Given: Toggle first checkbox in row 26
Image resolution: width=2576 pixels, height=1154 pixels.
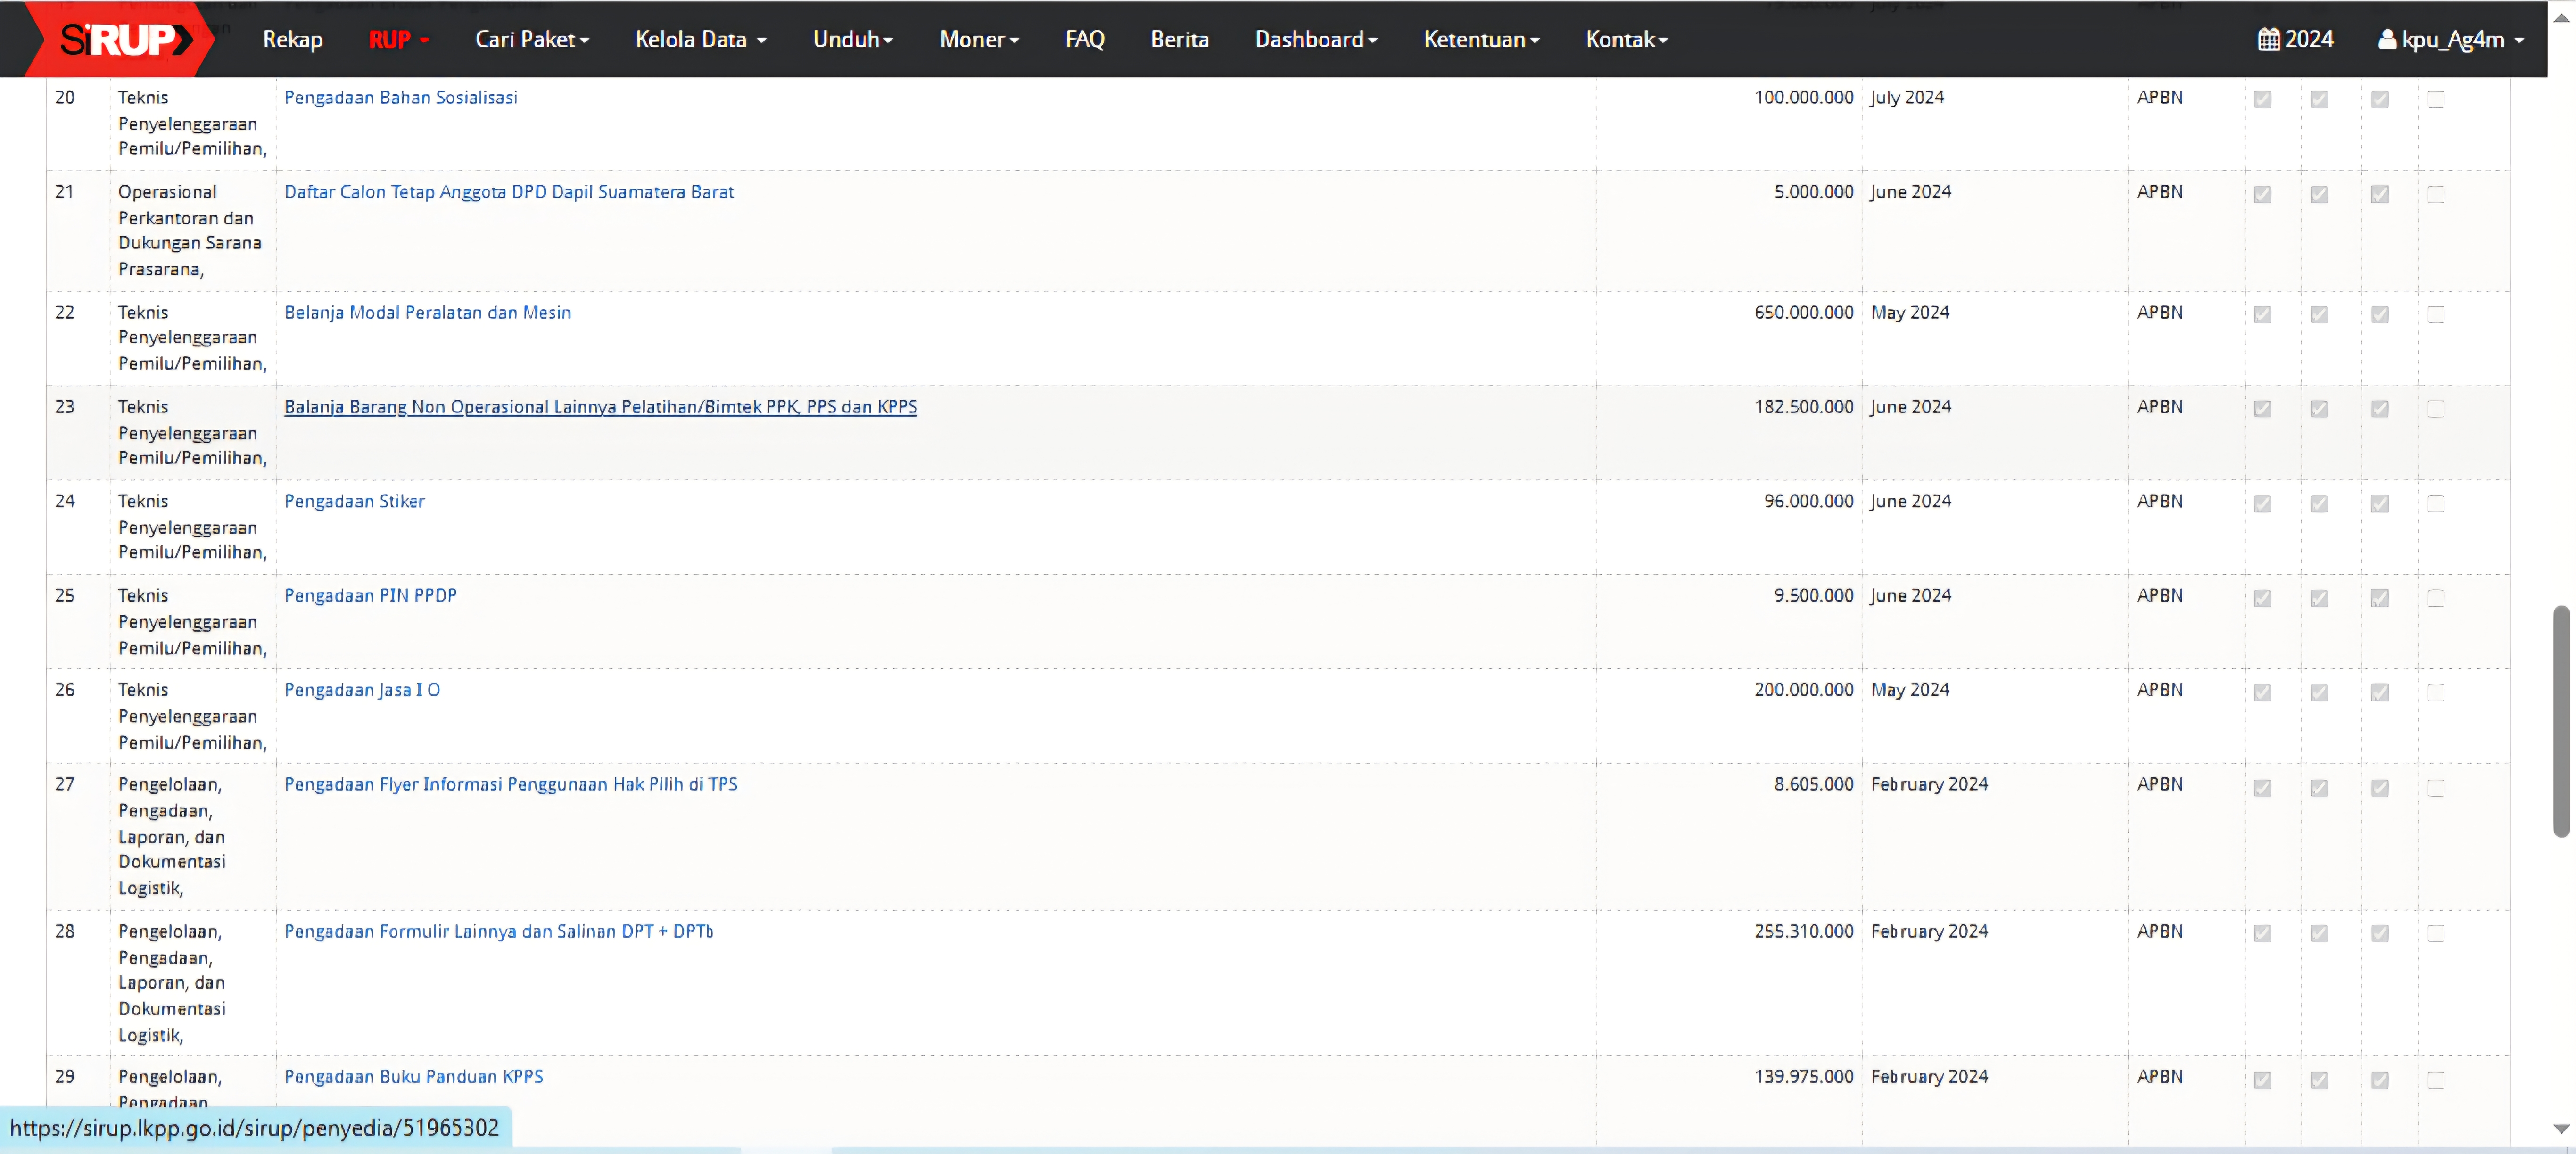Looking at the screenshot, I should point(2262,693).
